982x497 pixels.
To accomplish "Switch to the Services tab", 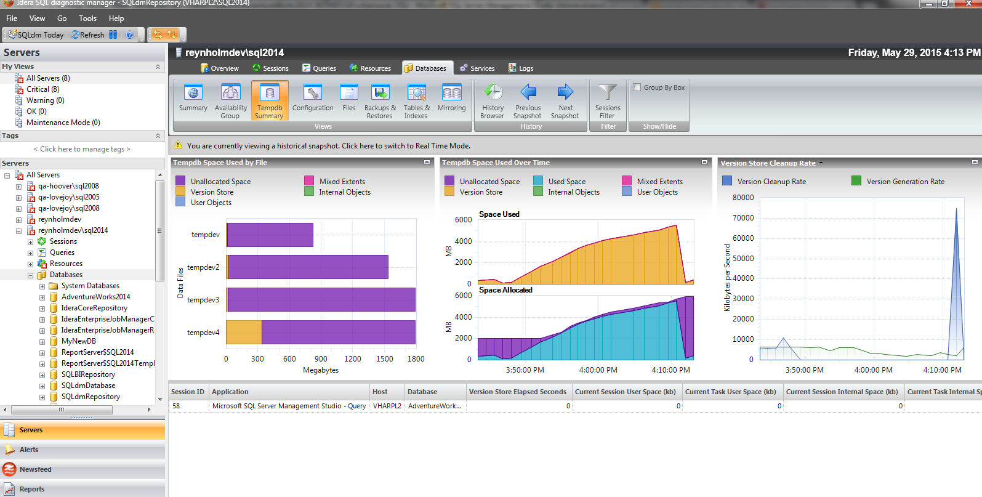I will 477,68.
